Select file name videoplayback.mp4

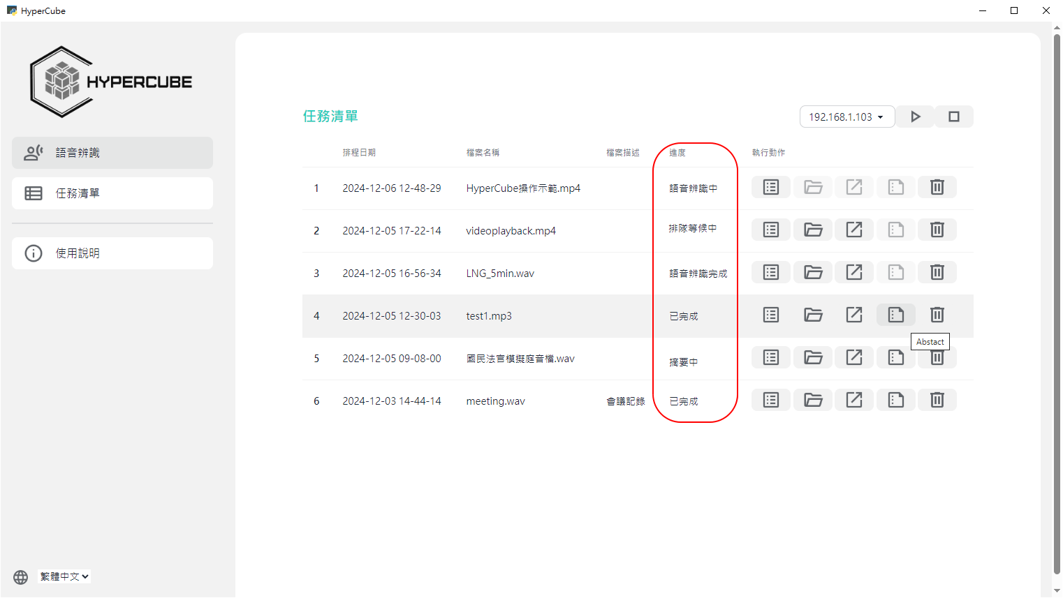[x=511, y=231]
